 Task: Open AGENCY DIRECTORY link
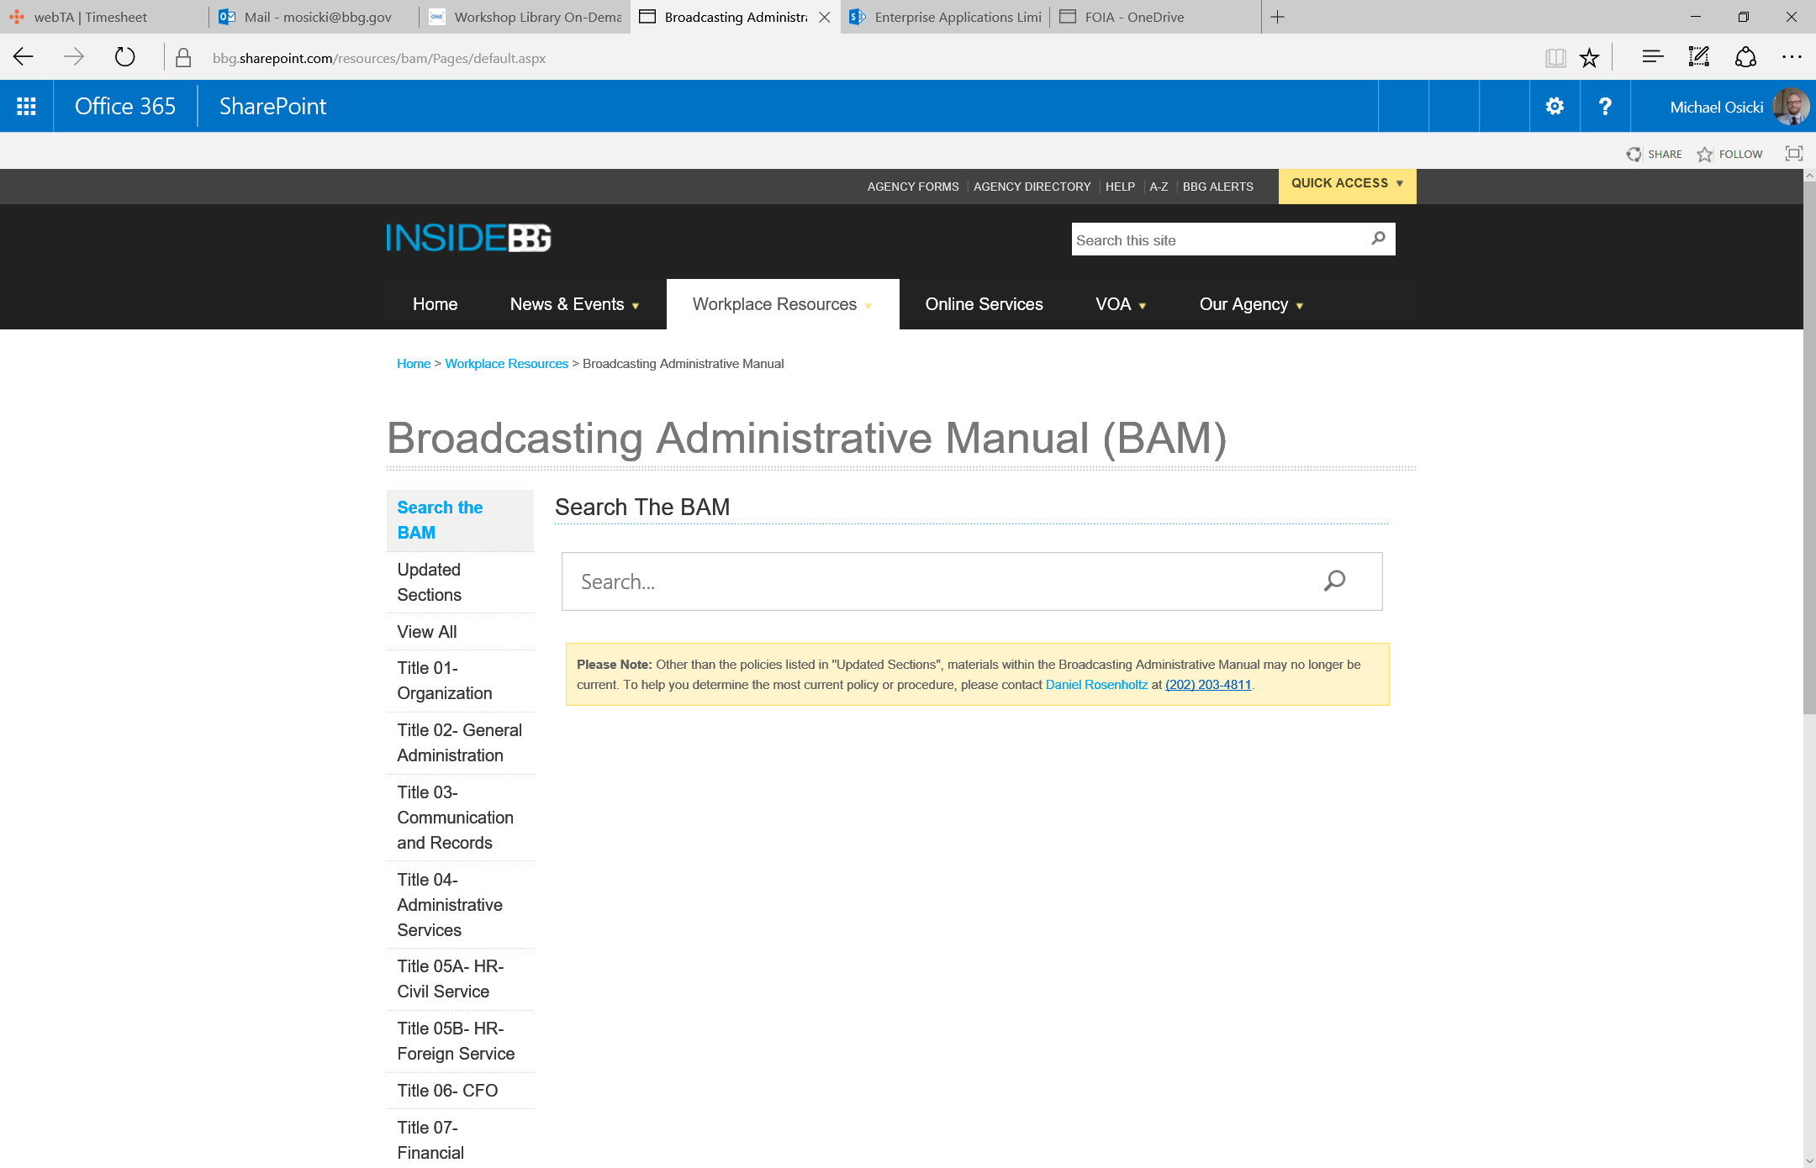1032,187
